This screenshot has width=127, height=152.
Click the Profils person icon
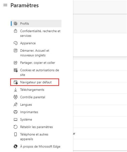pyautogui.click(x=16, y=23)
